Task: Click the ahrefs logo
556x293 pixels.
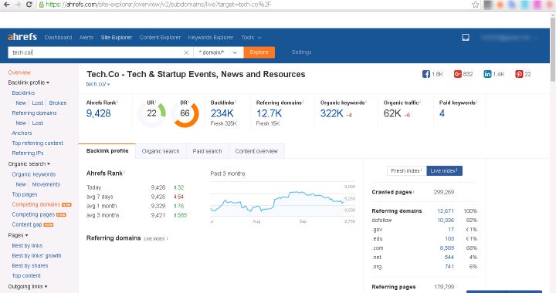Action: [x=22, y=37]
